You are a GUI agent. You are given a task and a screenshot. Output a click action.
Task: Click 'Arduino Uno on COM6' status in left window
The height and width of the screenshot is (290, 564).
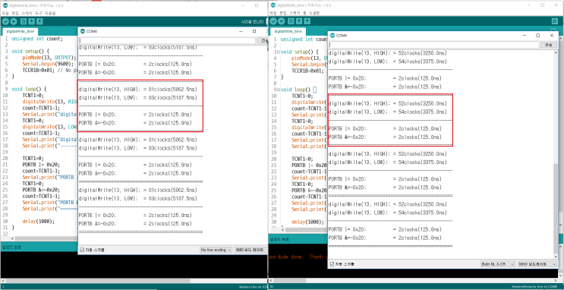[253, 287]
